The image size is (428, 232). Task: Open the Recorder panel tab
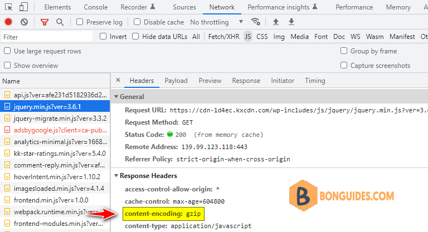pyautogui.click(x=138, y=7)
